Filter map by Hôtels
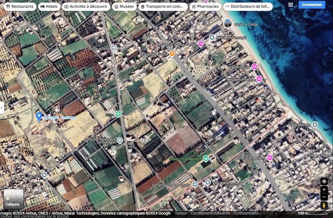 pos(49,6)
